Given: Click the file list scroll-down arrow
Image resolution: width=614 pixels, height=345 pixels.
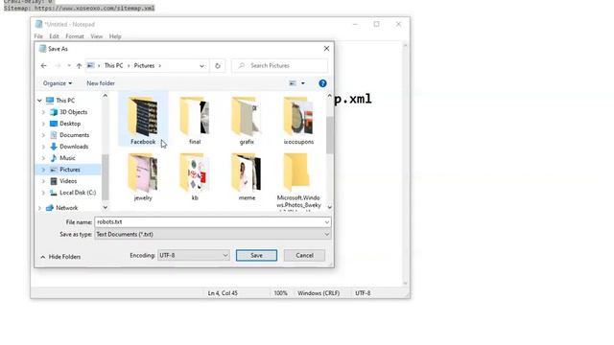Looking at the screenshot, I should (329, 207).
